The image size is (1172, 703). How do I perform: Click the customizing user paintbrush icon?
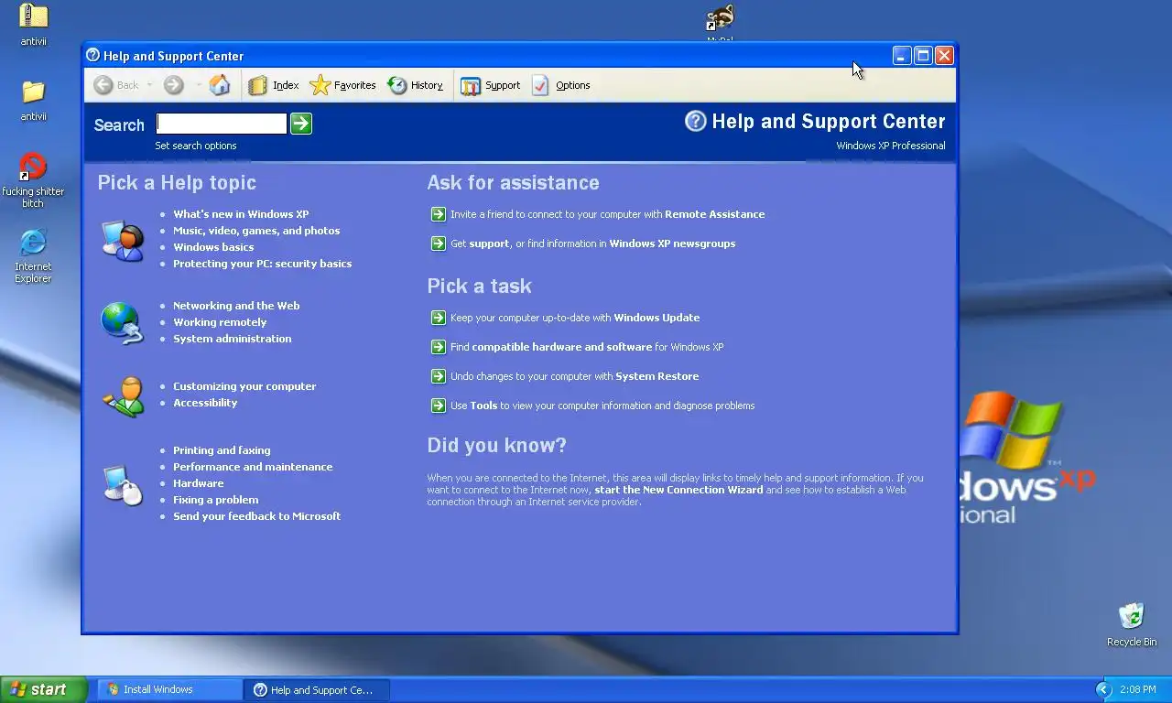coord(123,396)
